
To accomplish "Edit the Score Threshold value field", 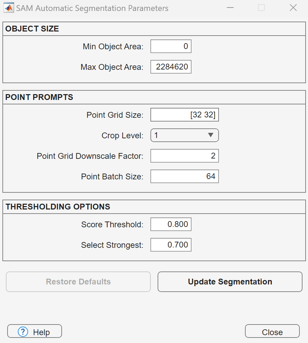I will tap(171, 225).
